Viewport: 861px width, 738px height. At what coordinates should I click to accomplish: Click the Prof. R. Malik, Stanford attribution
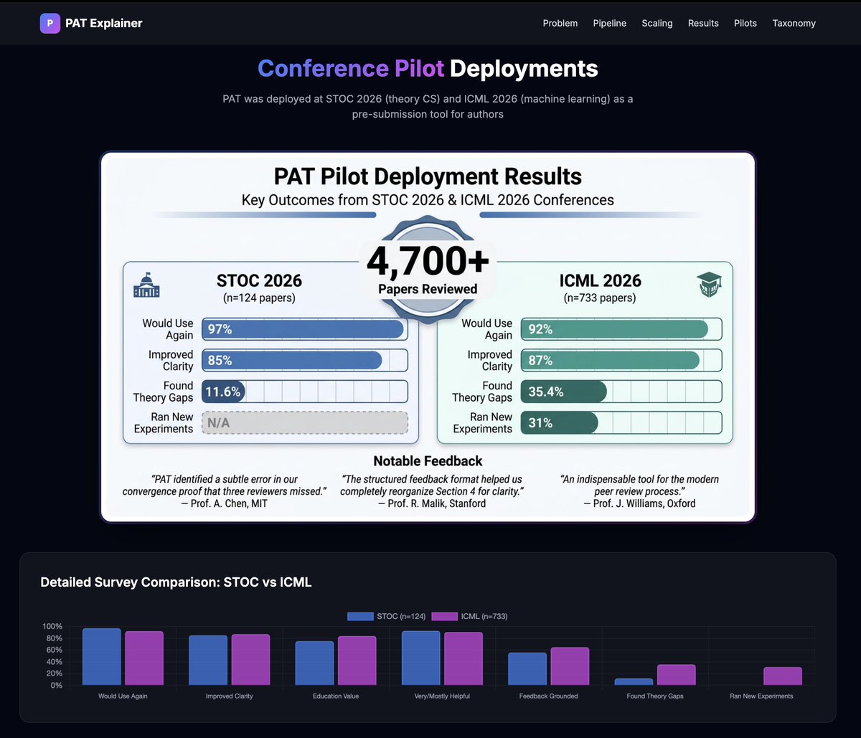[431, 503]
